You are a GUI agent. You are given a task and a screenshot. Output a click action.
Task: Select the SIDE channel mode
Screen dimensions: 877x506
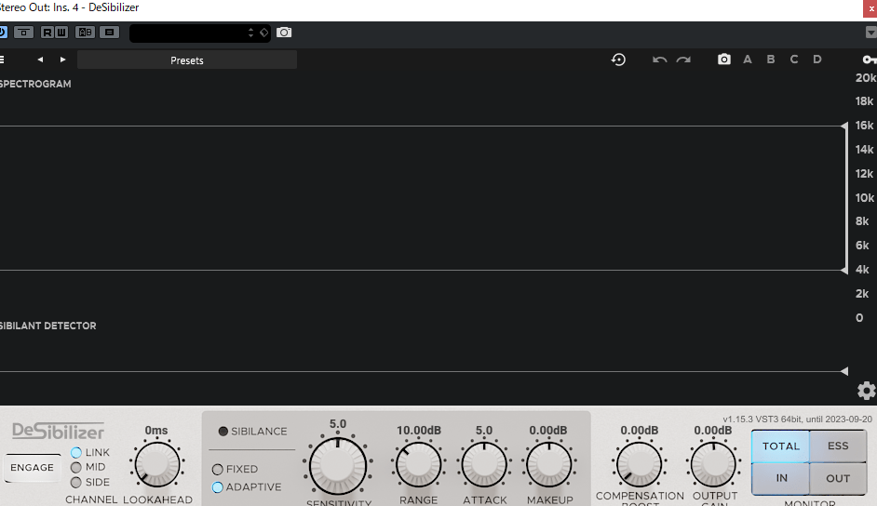pyautogui.click(x=76, y=482)
